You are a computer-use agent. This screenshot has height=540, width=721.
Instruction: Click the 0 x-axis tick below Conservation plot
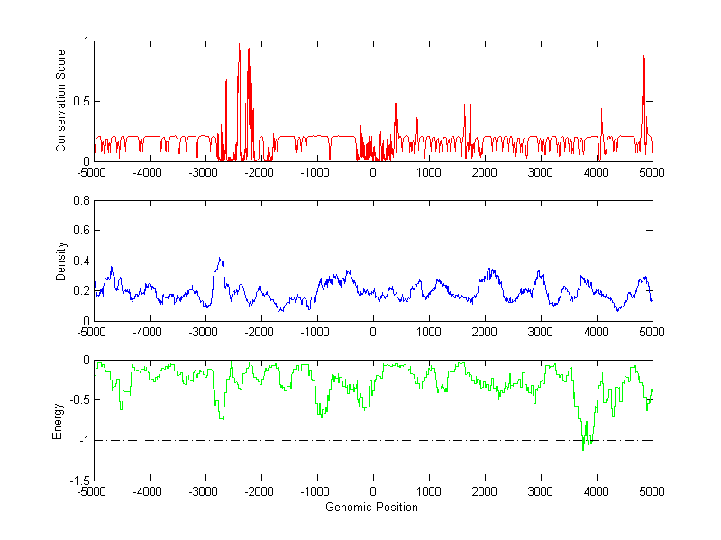coord(373,172)
